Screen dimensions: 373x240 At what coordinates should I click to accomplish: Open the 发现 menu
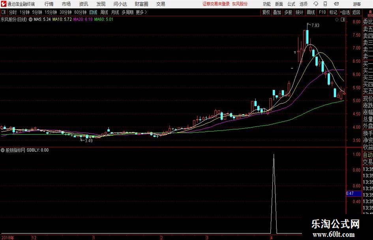(x=101, y=4)
